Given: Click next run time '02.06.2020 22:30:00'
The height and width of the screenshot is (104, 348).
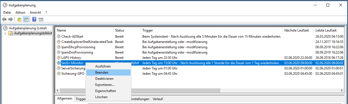Looking at the screenshot, I should click(x=298, y=58).
